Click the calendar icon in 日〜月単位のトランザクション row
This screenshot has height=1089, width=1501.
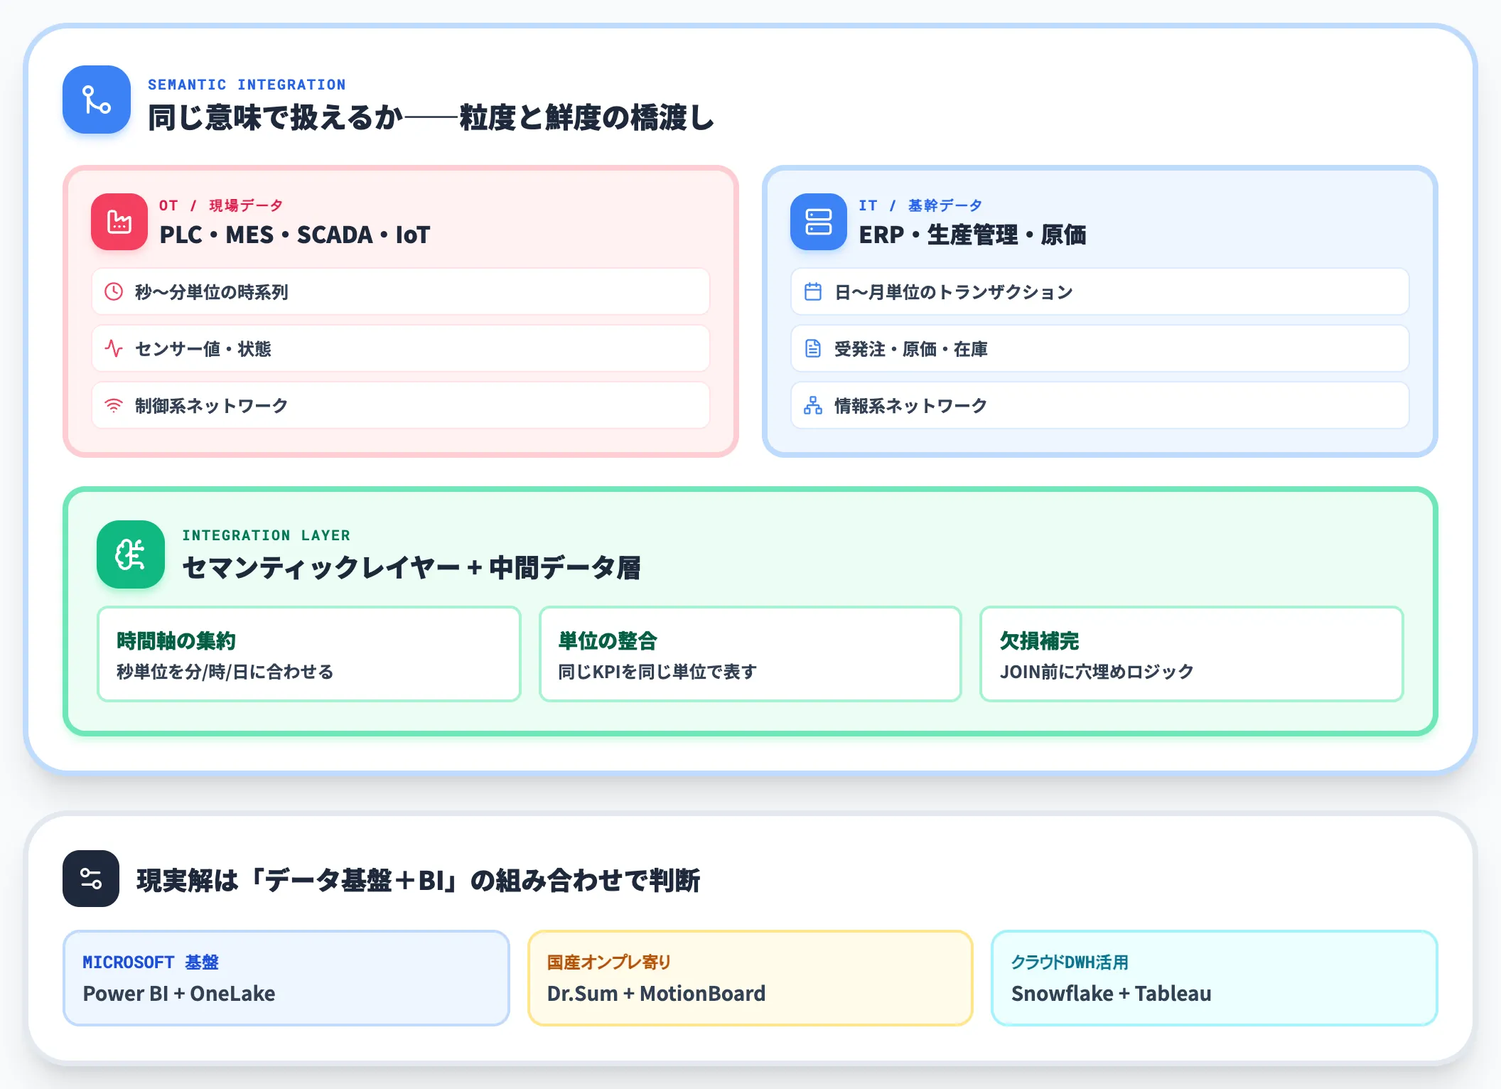[x=813, y=291]
